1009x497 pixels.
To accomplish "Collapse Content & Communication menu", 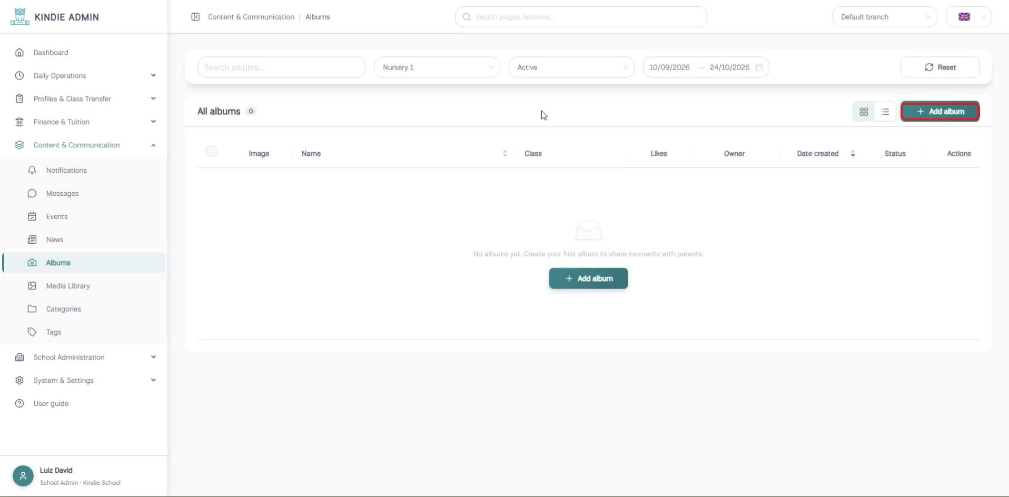I will click(x=84, y=145).
